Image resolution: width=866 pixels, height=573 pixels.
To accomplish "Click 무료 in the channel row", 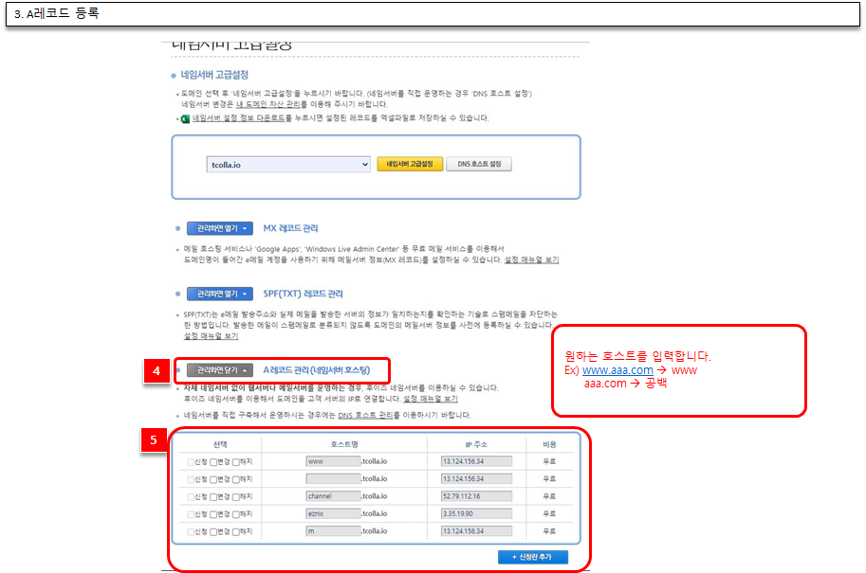I will pos(549,496).
